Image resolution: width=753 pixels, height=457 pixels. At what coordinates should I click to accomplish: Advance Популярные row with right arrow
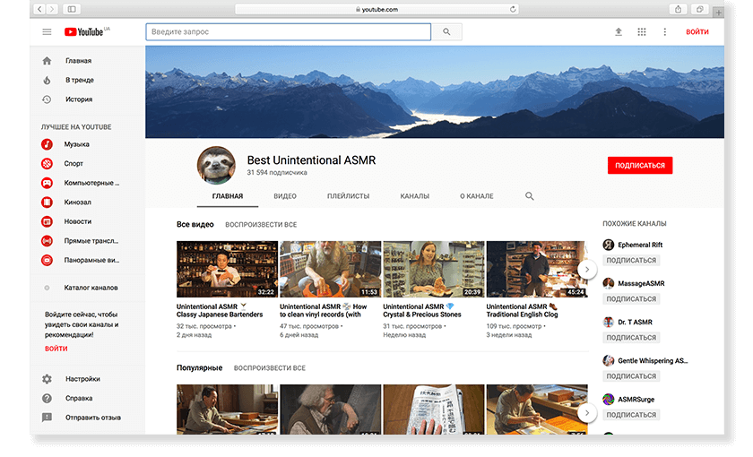587,412
